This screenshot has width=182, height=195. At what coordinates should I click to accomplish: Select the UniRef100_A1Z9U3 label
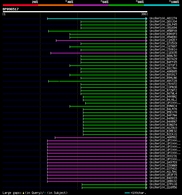coord(163,128)
